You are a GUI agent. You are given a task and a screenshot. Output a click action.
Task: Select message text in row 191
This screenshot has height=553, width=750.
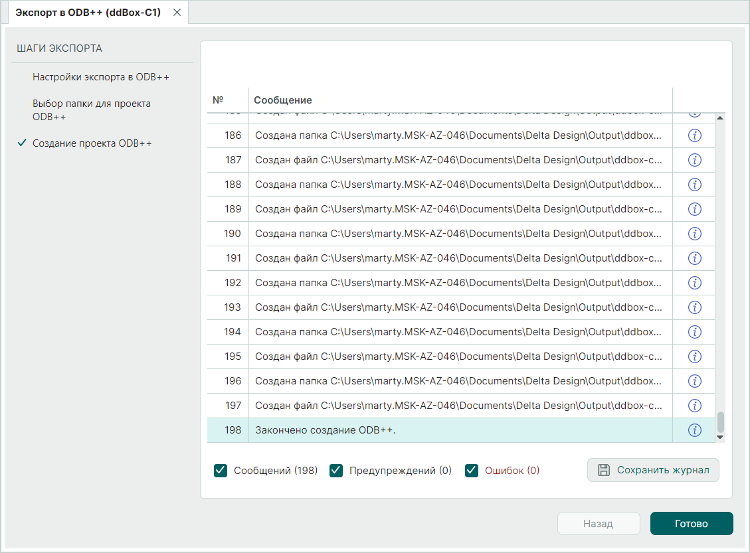click(x=458, y=258)
